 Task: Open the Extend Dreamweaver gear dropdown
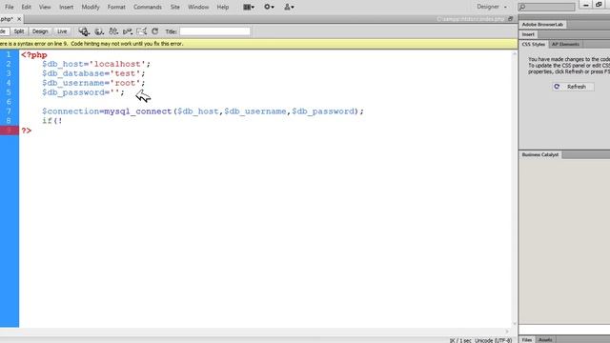[x=269, y=7]
